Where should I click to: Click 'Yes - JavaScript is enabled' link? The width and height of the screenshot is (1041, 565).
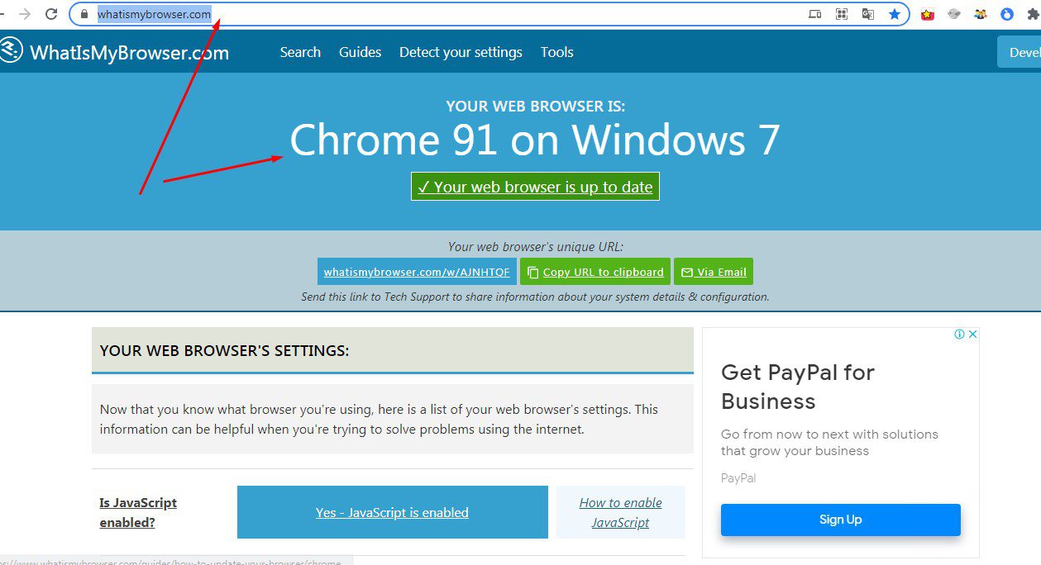point(392,512)
